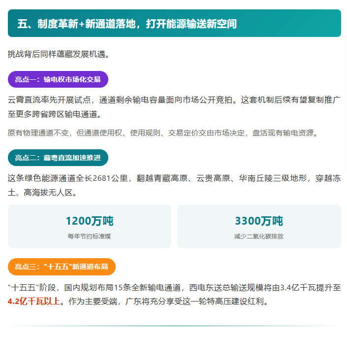Click the text 至更多跨省跨区输电通道

coord(55,114)
